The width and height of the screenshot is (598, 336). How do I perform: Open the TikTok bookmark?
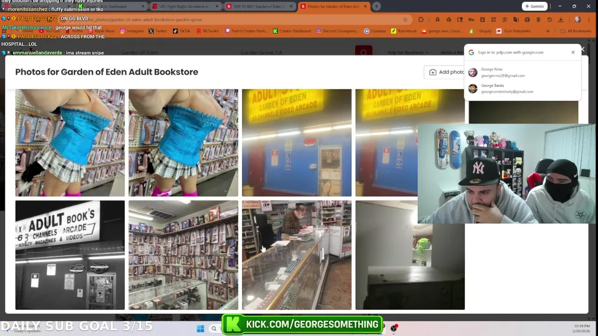(182, 31)
